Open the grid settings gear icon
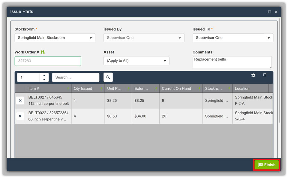This screenshot has height=178, width=288. [253, 75]
